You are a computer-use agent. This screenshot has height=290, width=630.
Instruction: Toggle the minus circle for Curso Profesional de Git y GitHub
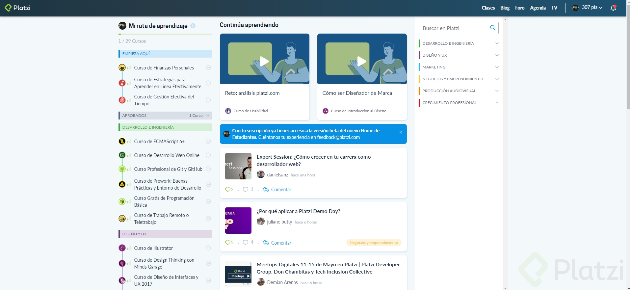coord(208,169)
